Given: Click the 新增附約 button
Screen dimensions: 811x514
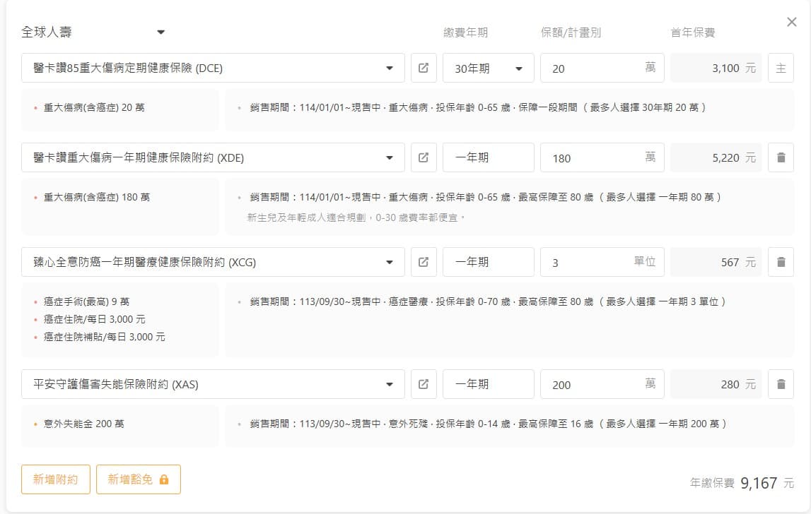Looking at the screenshot, I should coord(55,479).
